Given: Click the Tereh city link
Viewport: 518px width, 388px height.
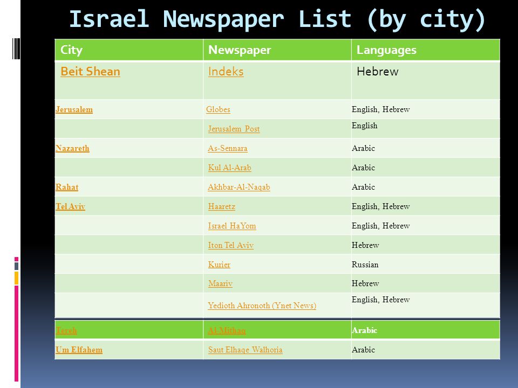Looking at the screenshot, I should click(x=66, y=330).
